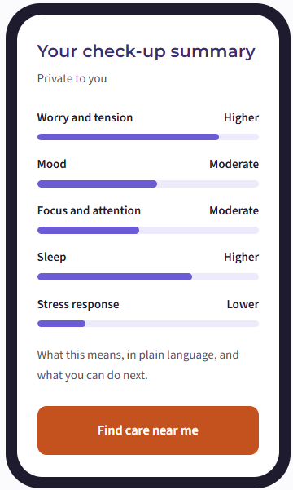The height and width of the screenshot is (490, 293).
Task: Click the Lower rating beside Stress response
Action: [243, 304]
